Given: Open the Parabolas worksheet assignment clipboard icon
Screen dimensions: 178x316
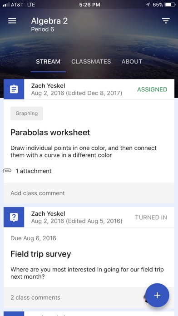Looking at the screenshot, I should (14, 89).
